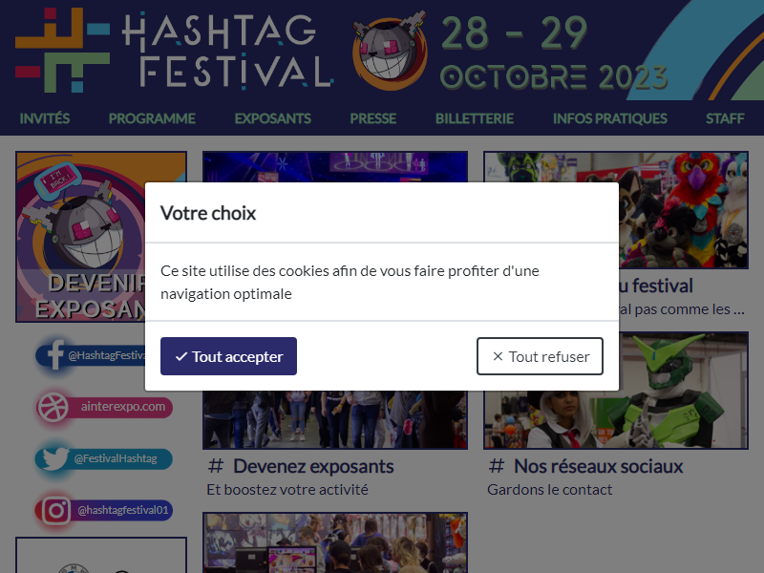The width and height of the screenshot is (764, 573).
Task: Select the PRESSE menu item
Action: tap(373, 118)
